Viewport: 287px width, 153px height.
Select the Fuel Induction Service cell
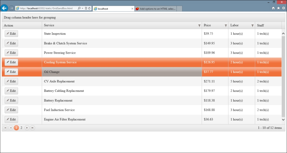pos(122,110)
